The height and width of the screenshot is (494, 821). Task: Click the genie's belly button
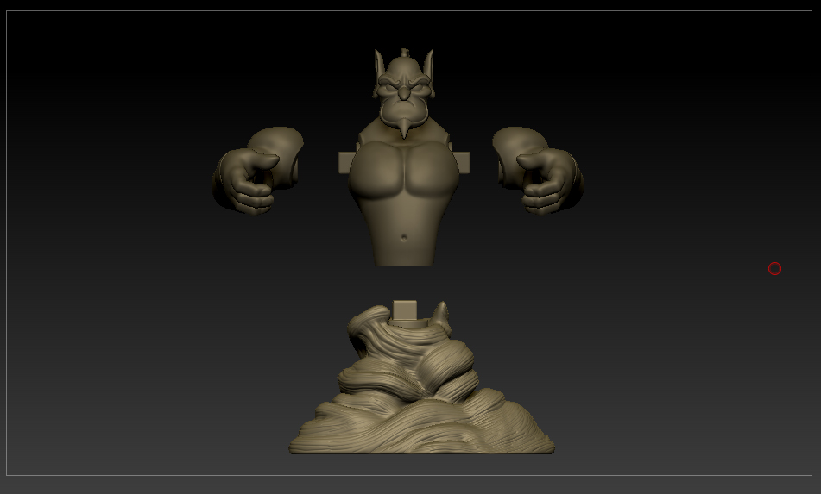pos(404,238)
